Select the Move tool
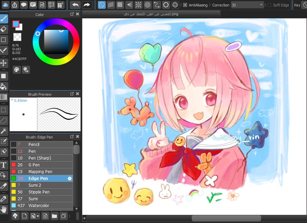The image size is (307, 223). (x=3, y=63)
